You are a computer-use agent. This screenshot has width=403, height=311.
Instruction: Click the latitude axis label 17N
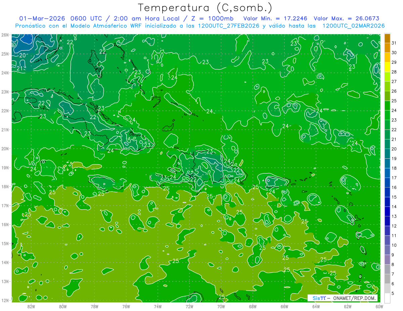click(5, 205)
